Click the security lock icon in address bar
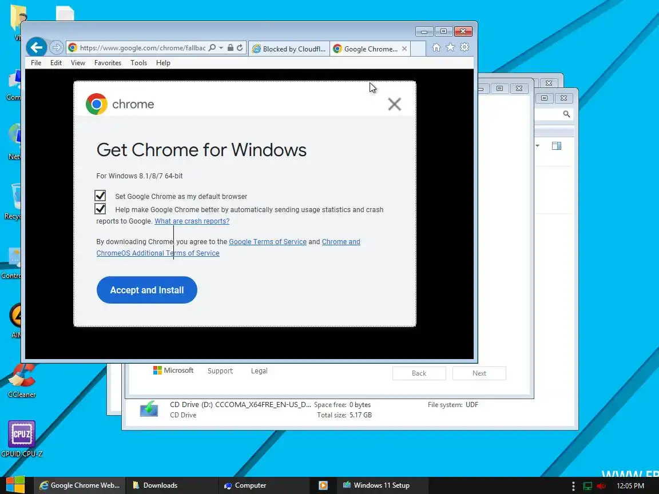659x494 pixels. click(x=231, y=47)
